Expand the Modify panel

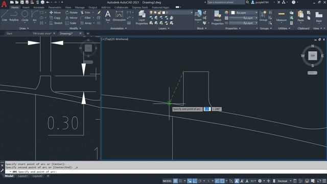click(75, 29)
